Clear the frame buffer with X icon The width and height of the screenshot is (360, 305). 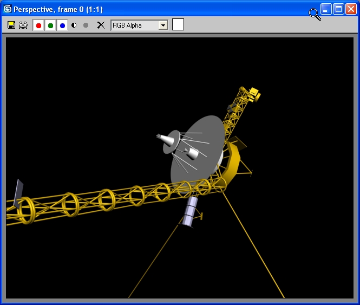(100, 25)
